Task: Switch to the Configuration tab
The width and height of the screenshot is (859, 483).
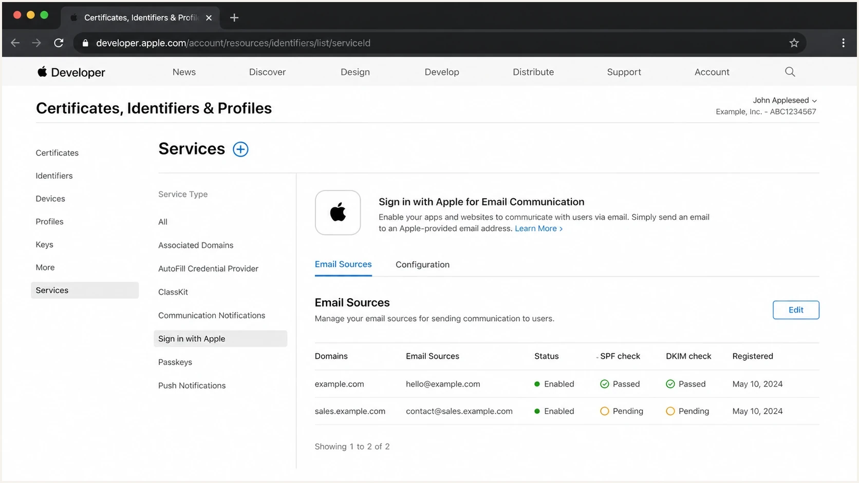Action: [x=422, y=265]
